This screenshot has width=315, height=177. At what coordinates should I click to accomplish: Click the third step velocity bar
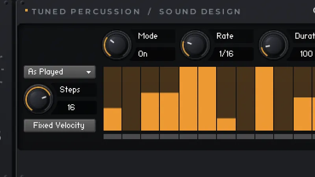(x=150, y=99)
